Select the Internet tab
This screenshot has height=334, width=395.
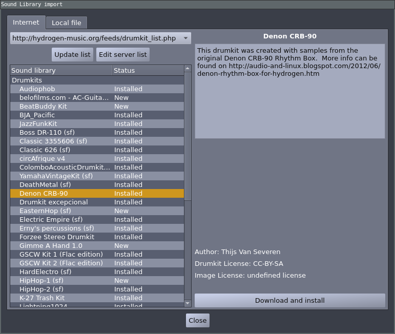pyautogui.click(x=26, y=23)
